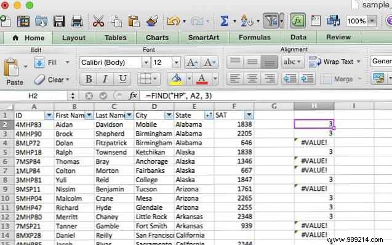Decrease font size with A-down icon
The image size is (392, 245).
[209, 62]
